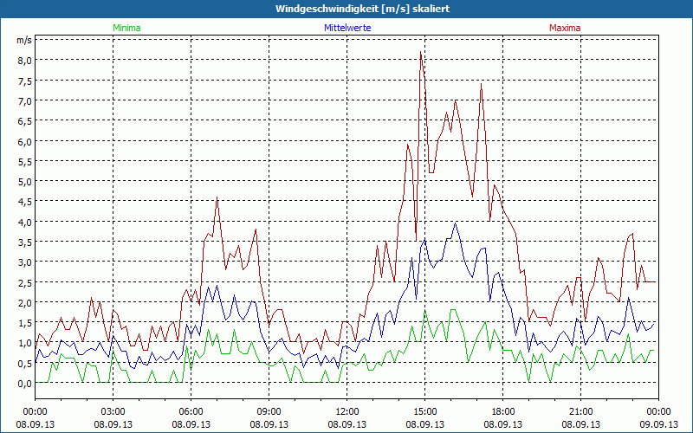Click the 'm/s' unit label on the y-axis
Screen dimensions: 693x433
[24, 40]
